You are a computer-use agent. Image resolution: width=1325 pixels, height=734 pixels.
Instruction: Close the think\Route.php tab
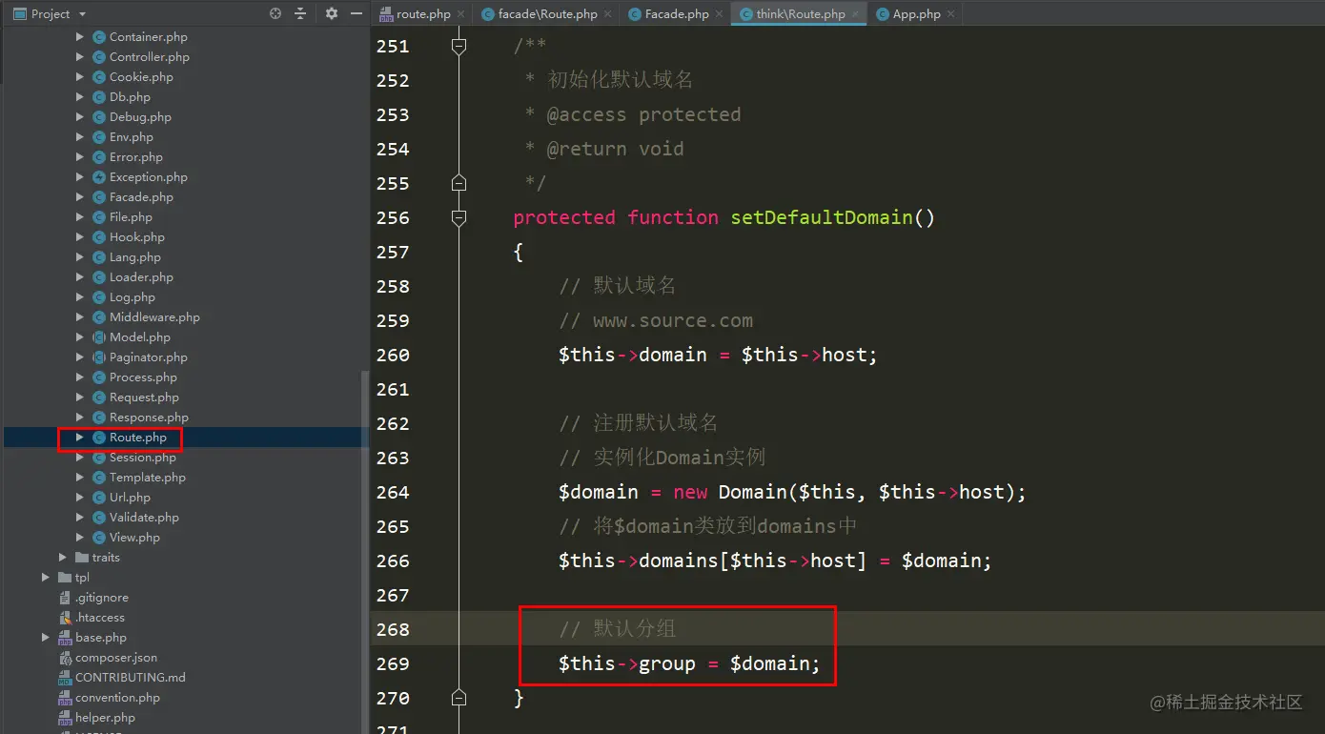tap(855, 14)
